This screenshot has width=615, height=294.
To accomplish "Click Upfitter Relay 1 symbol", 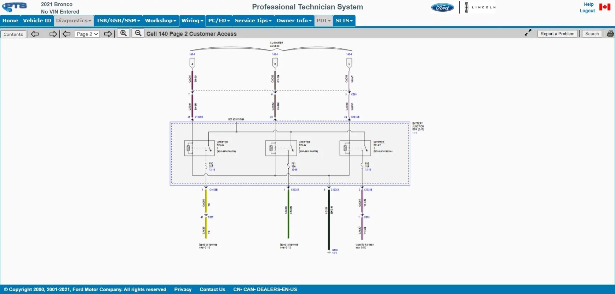I will 199,148.
